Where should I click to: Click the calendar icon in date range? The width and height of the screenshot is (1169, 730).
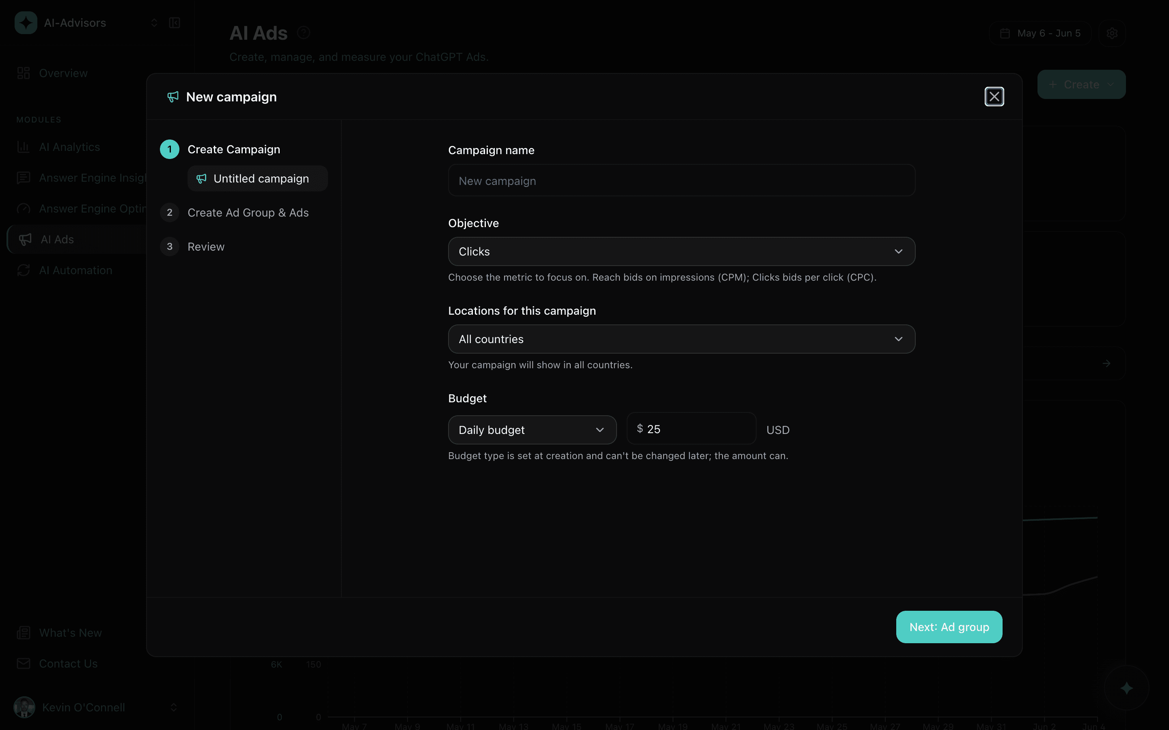point(1005,33)
